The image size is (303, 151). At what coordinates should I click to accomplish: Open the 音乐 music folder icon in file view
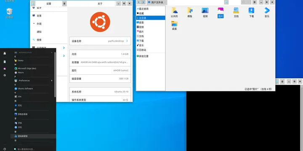coord(267,13)
